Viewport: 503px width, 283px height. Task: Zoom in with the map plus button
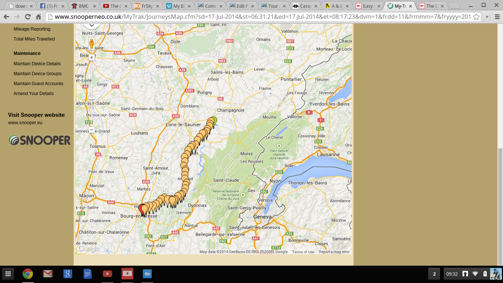(92, 57)
